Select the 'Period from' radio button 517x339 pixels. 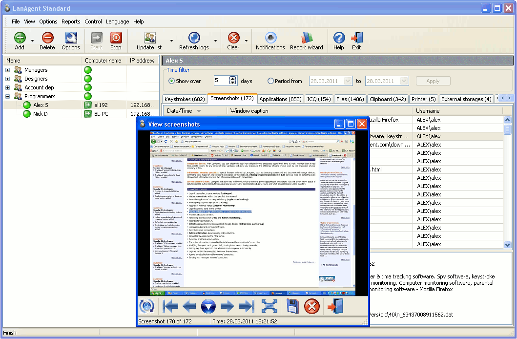pos(271,81)
